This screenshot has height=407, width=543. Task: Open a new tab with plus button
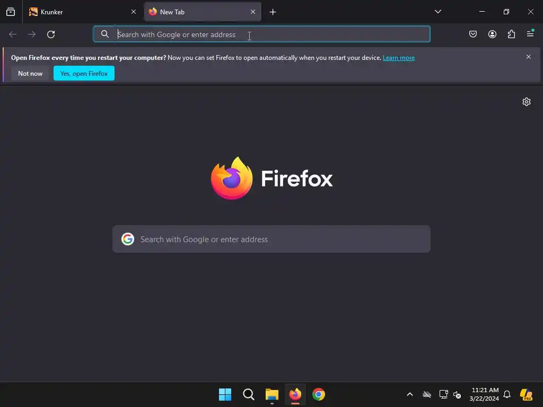[273, 12]
